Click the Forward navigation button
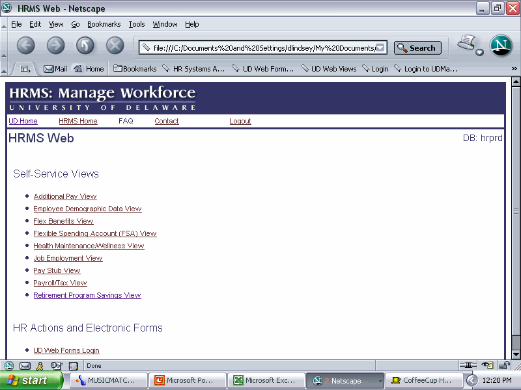The width and height of the screenshot is (521, 390). (55, 45)
